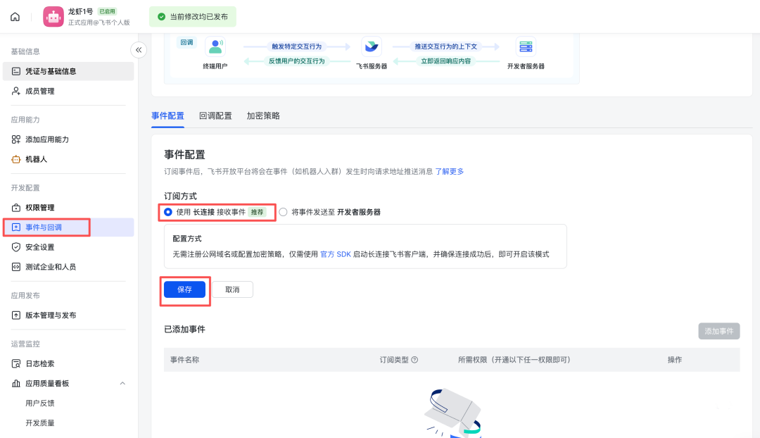Click the 成员管理 person icon
The width and height of the screenshot is (760, 438).
pos(16,91)
